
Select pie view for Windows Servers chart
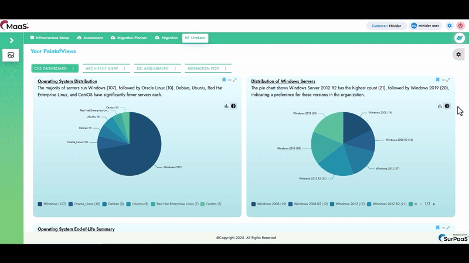coord(447,106)
